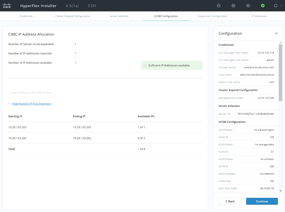Click the '0 of 3' available IPs cell
This screenshot has height=212, width=285.
pos(141,138)
